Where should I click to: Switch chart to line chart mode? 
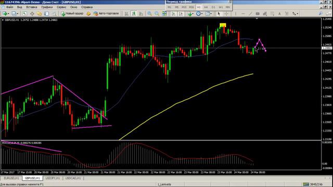(141, 14)
